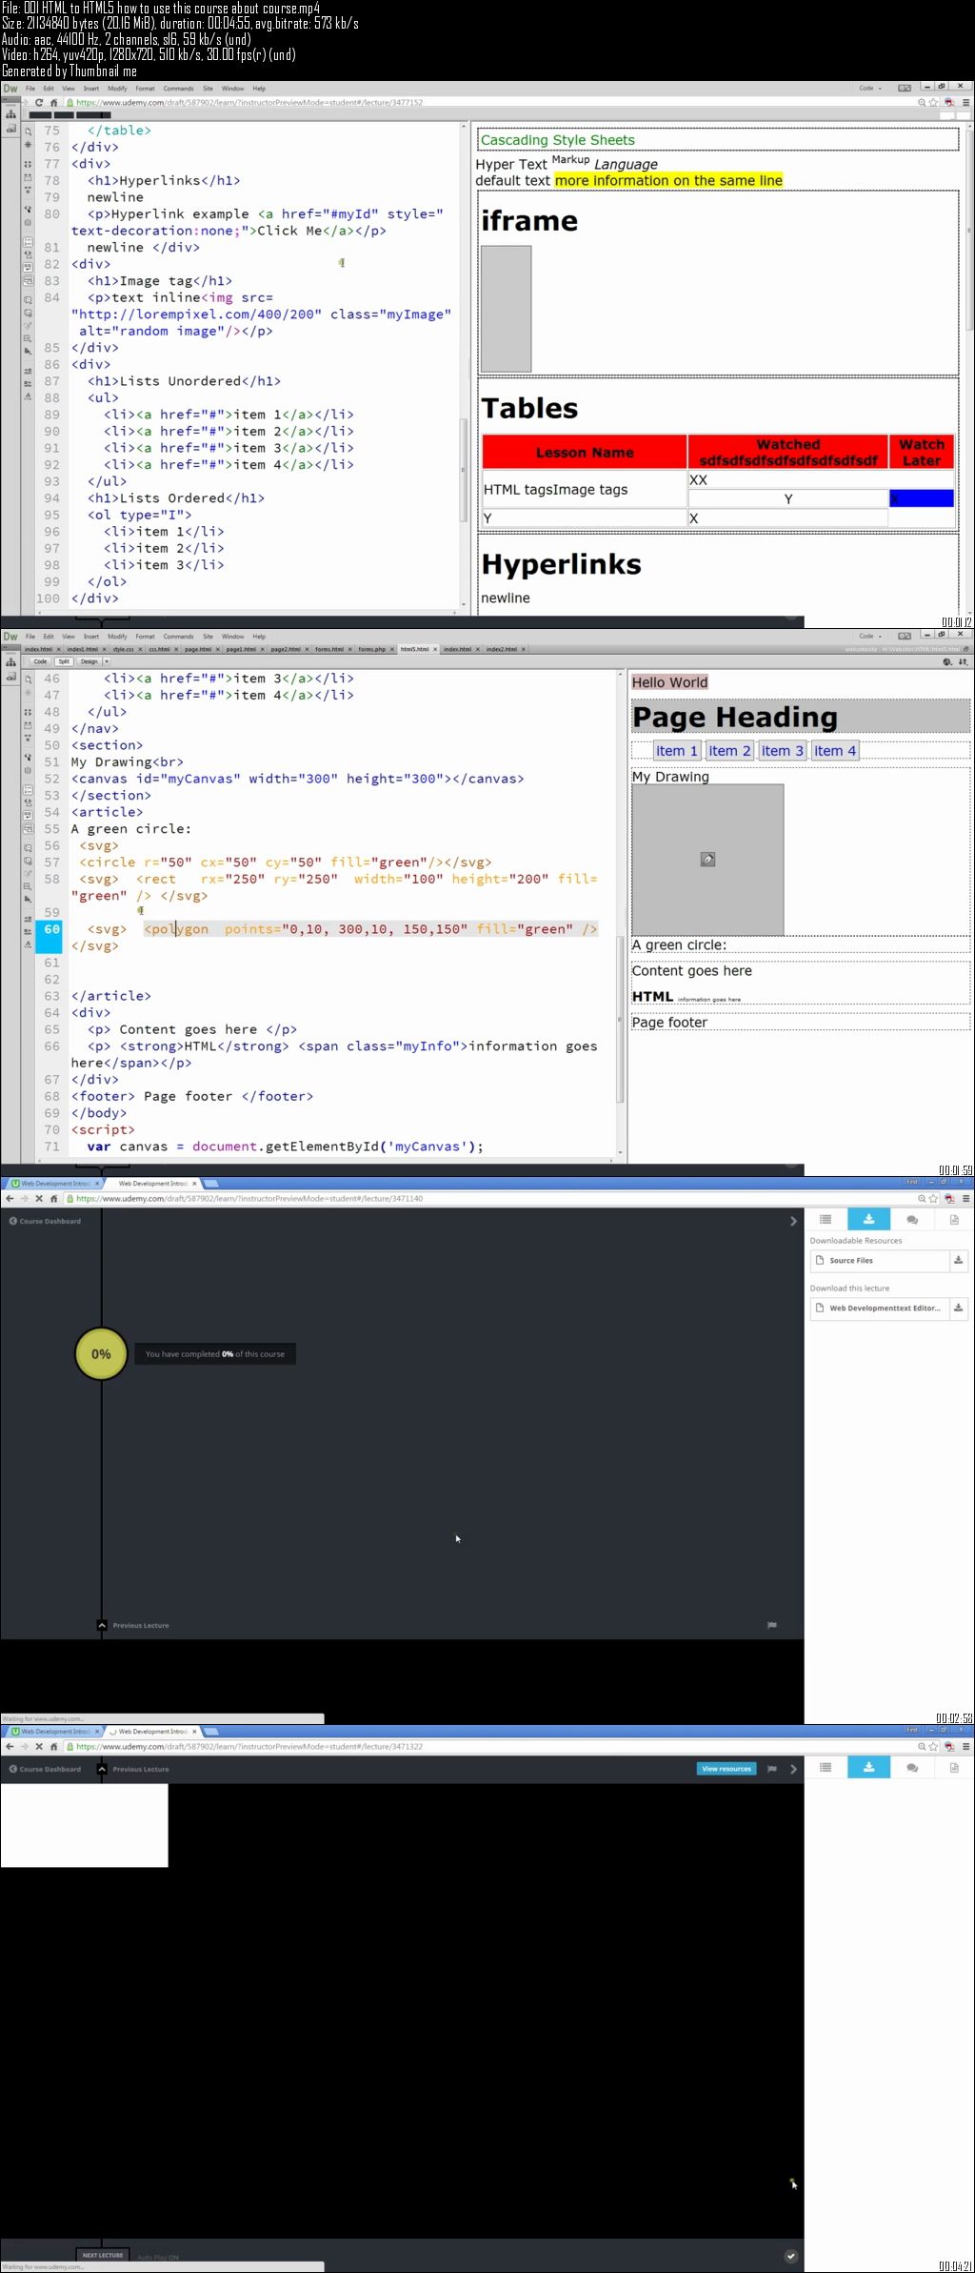
Task: Click the Item 1 link in preview pane
Action: (677, 751)
